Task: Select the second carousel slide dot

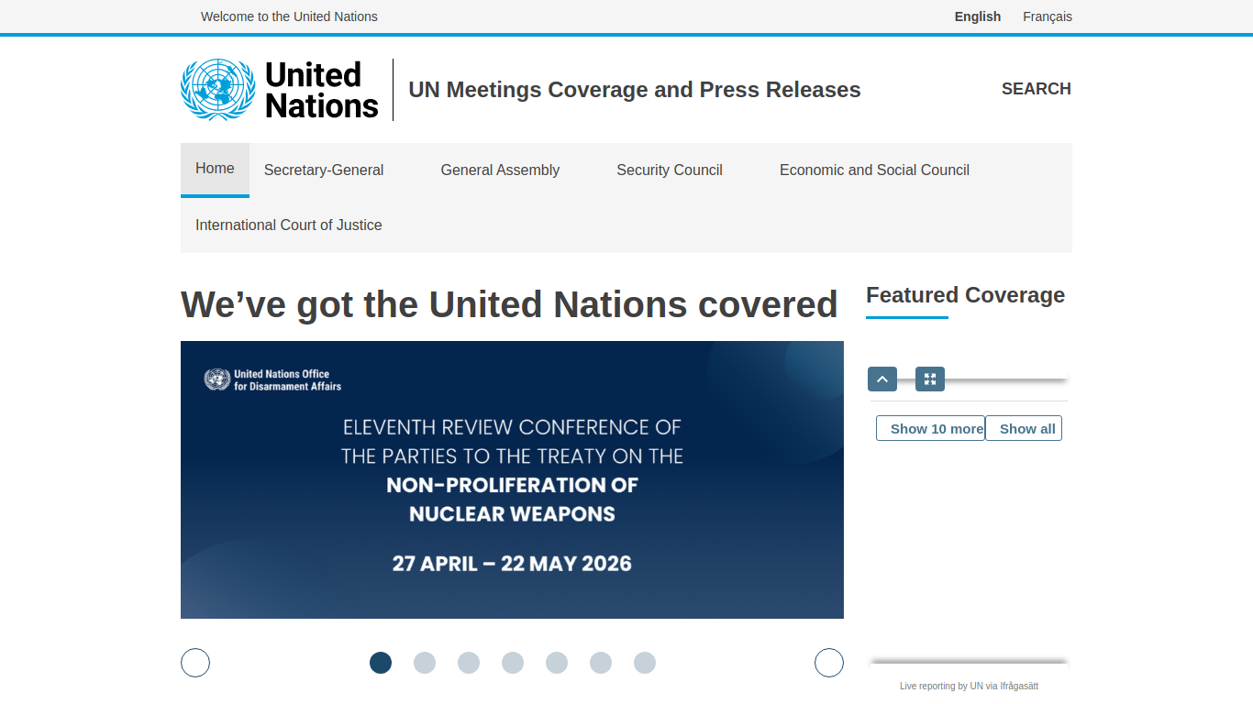Action: pyautogui.click(x=425, y=663)
